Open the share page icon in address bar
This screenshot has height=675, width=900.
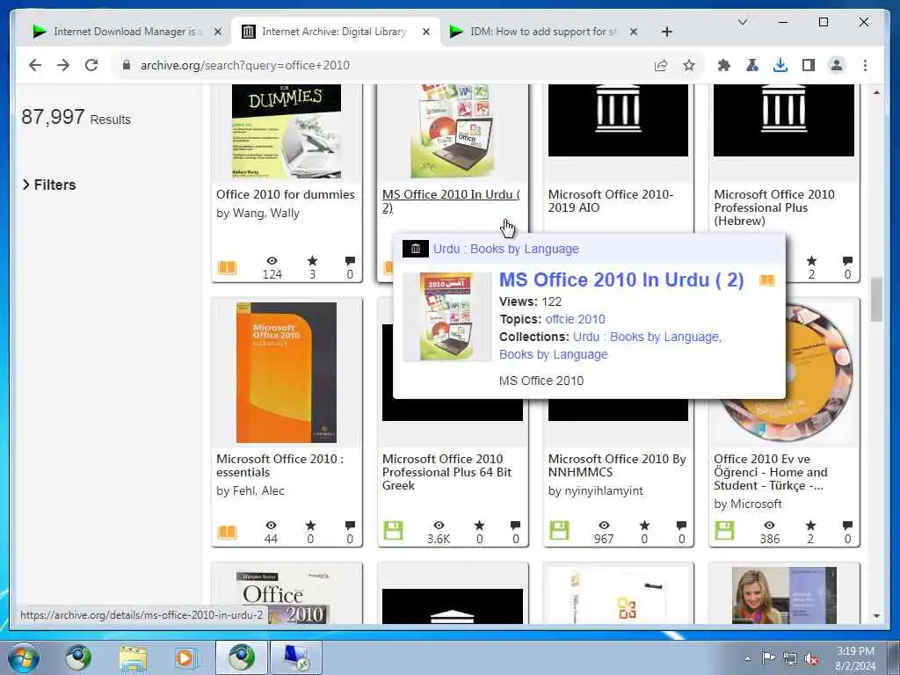tap(661, 65)
